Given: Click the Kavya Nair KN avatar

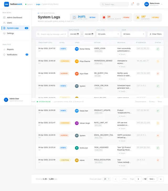Looking at the screenshot, I should click(77, 111).
